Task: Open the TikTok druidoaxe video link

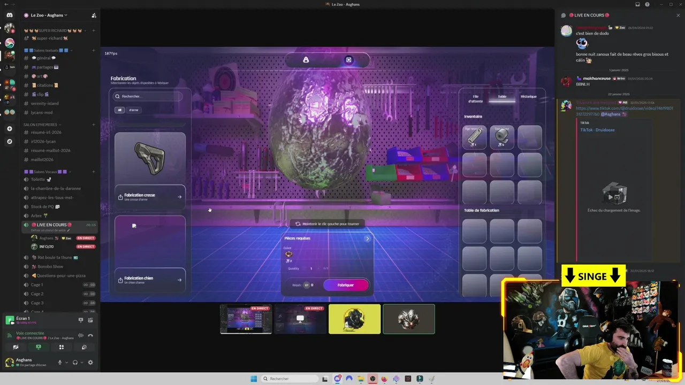Action: (623, 111)
